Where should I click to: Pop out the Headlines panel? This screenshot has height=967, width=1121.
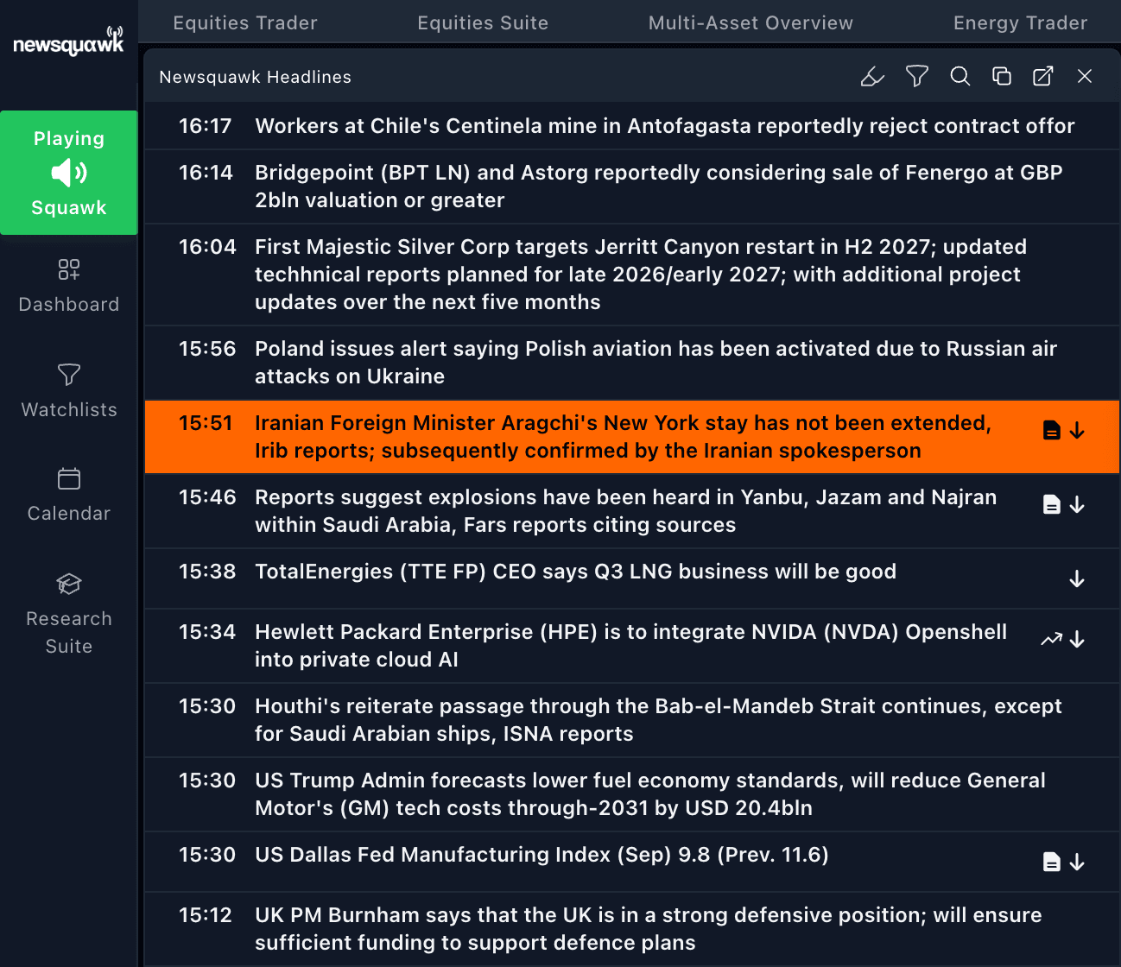(x=1042, y=77)
